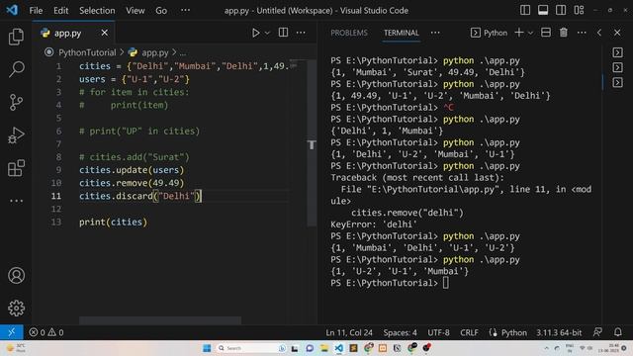633x356 pixels.
Task: Select the first terminal in the terminal list
Action: pos(617,52)
